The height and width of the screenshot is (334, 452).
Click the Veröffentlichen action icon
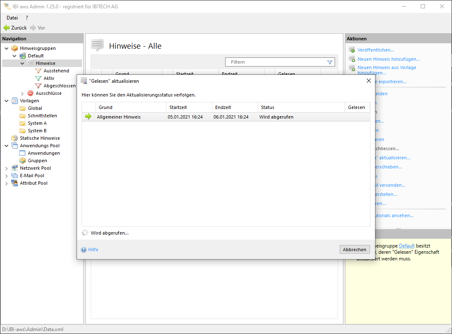352,50
